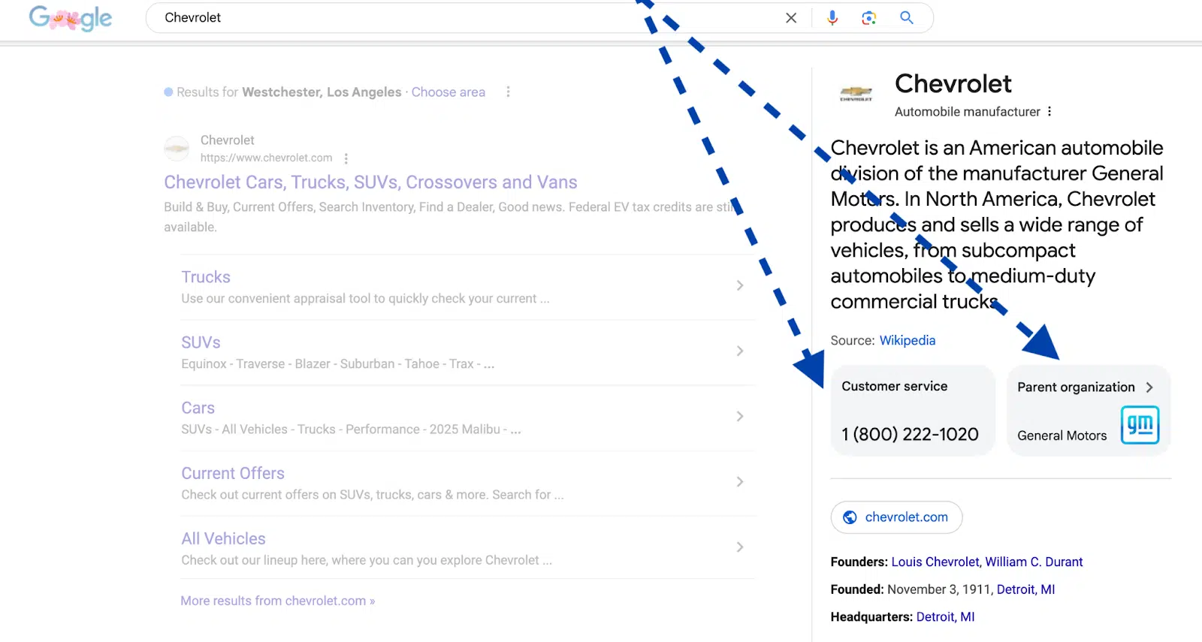Open the Cars sitelink

198,408
